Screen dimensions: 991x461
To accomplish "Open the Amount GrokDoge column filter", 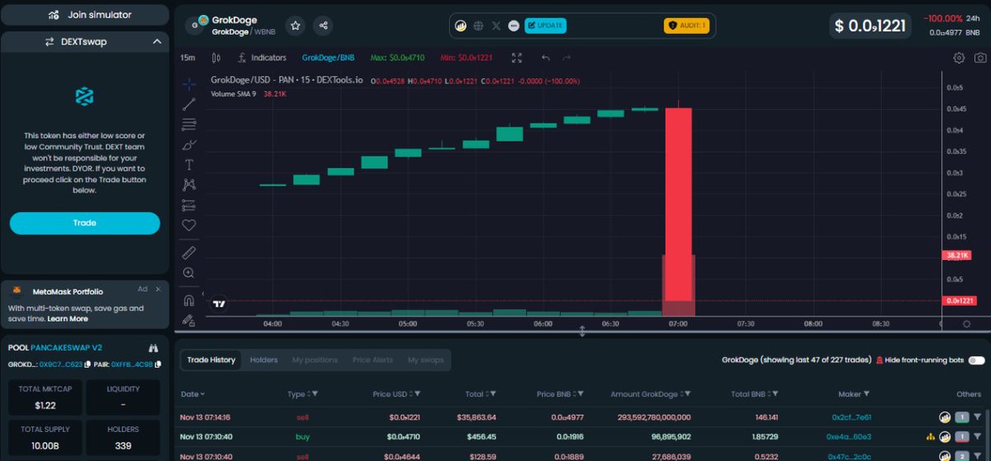I will point(686,394).
